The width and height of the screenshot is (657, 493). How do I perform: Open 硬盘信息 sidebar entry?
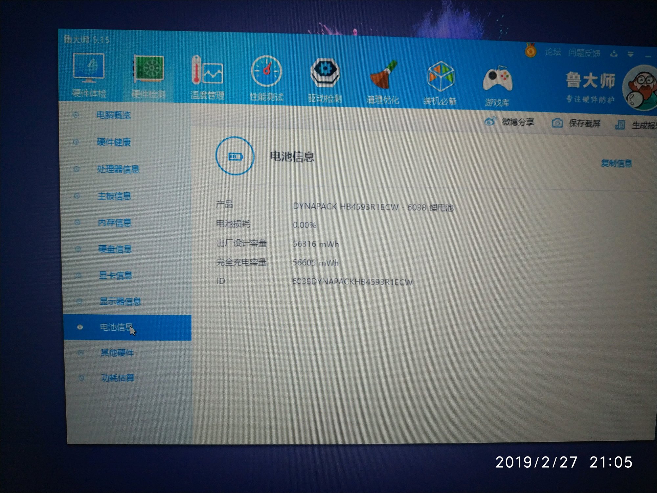point(115,249)
